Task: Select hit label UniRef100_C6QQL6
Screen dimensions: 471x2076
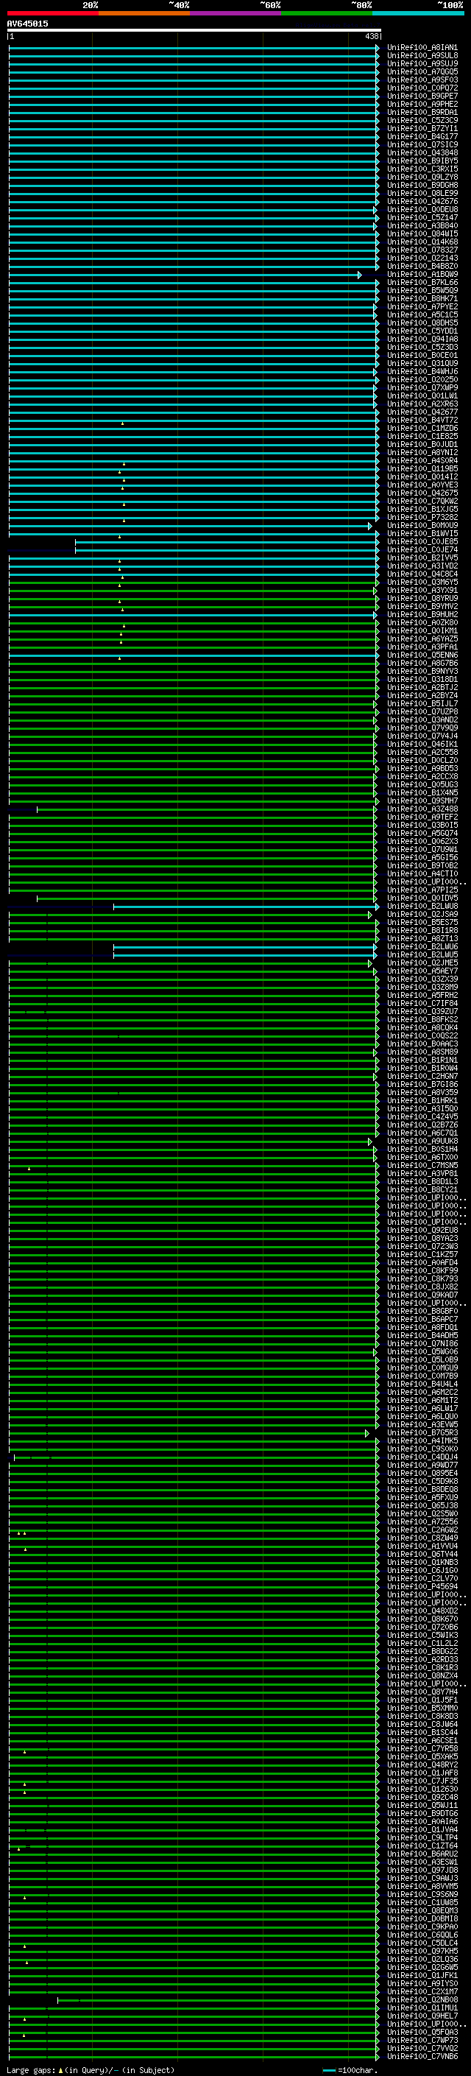Action: click(x=422, y=1934)
